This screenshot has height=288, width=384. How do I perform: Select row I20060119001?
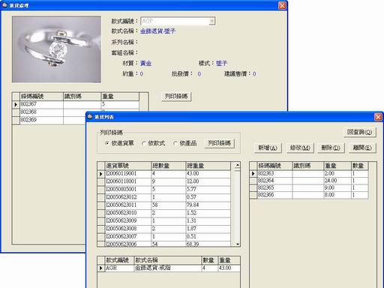[x=163, y=173]
